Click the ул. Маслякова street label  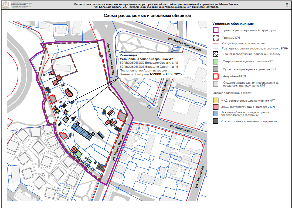click(181, 129)
